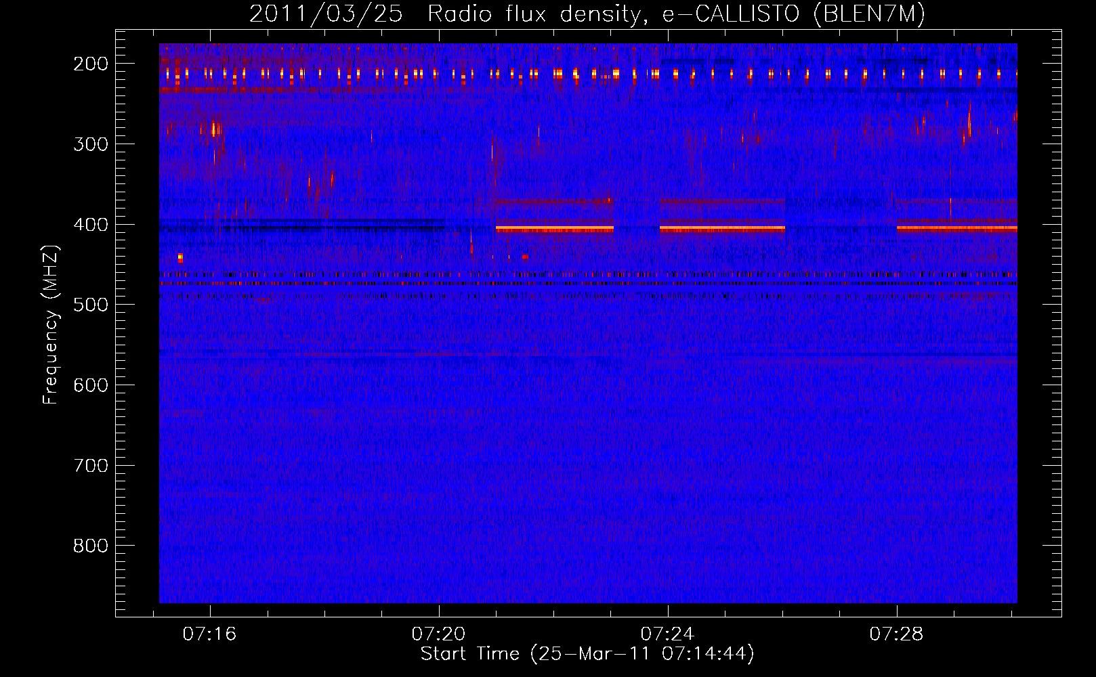The width and height of the screenshot is (1096, 677).
Task: Click the 500 frequency tick label
Action: (x=91, y=305)
